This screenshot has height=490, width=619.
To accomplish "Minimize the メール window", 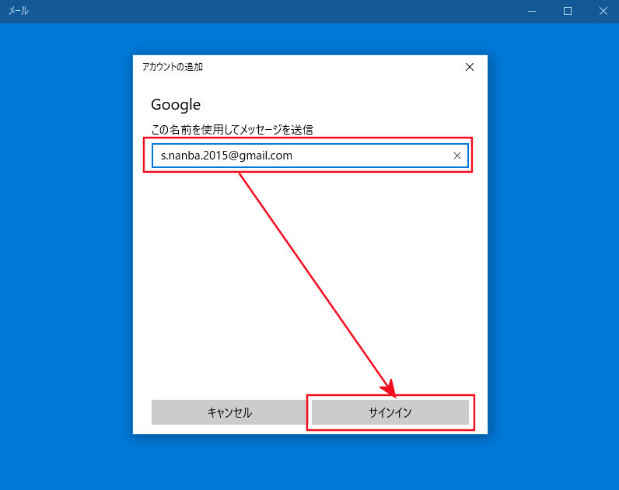I will coord(532,11).
